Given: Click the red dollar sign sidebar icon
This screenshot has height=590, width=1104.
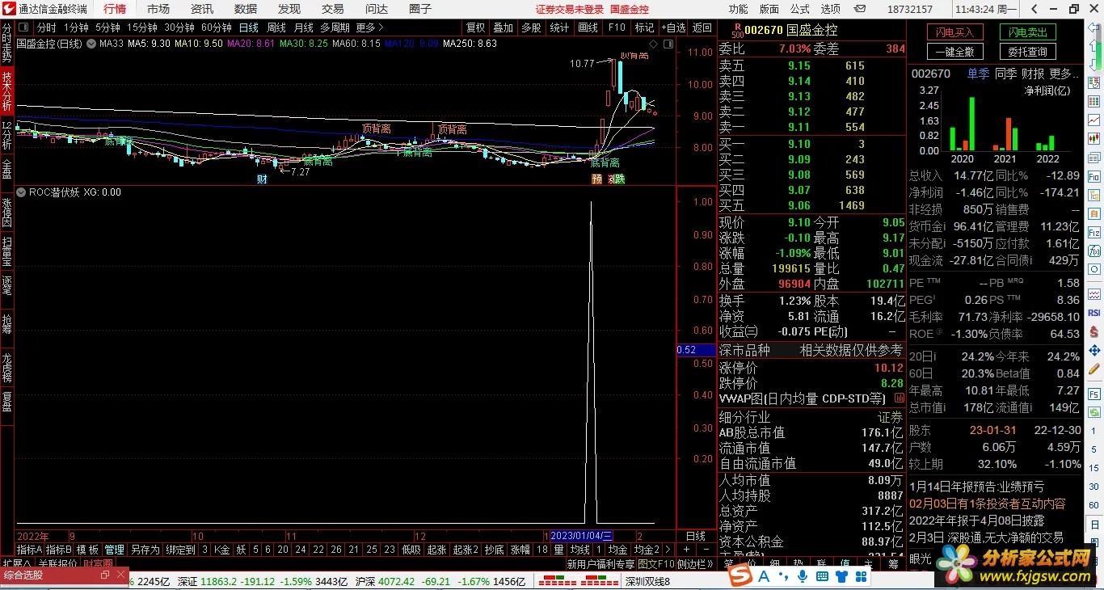Looking at the screenshot, I should click(1093, 331).
